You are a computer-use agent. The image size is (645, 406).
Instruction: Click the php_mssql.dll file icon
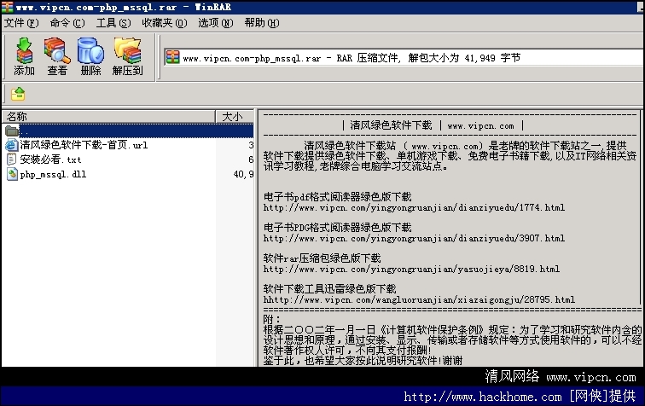[12, 174]
